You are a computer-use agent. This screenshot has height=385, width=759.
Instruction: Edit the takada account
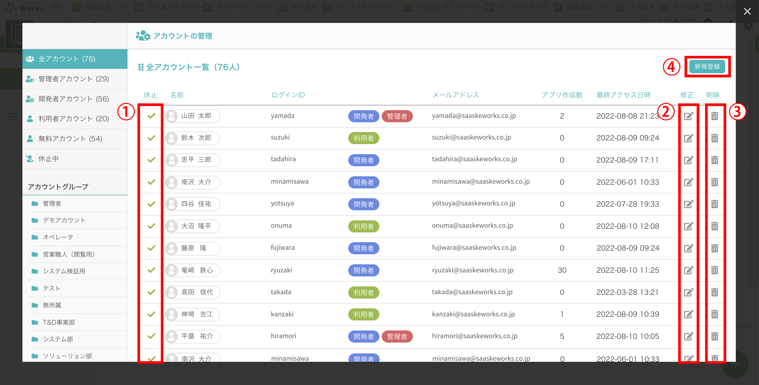pyautogui.click(x=688, y=292)
